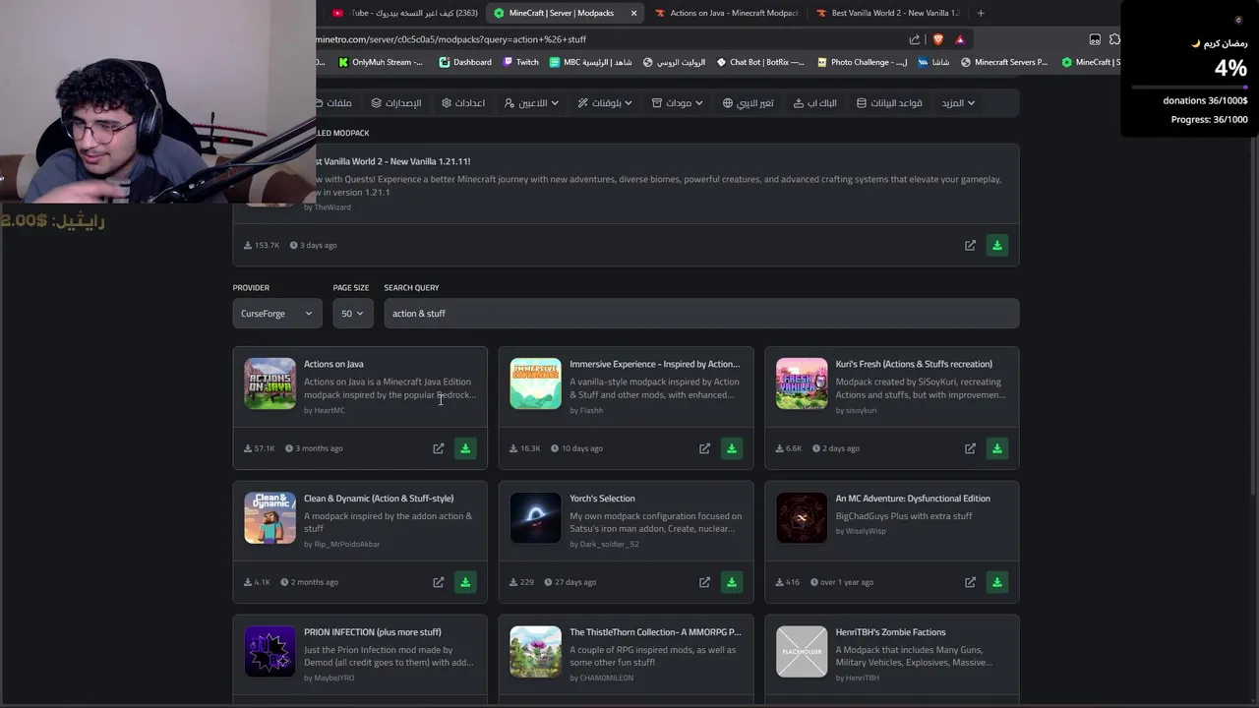This screenshot has height=708, width=1259.
Task: Open the OnlyMuh Stream bookmark
Action: (380, 62)
